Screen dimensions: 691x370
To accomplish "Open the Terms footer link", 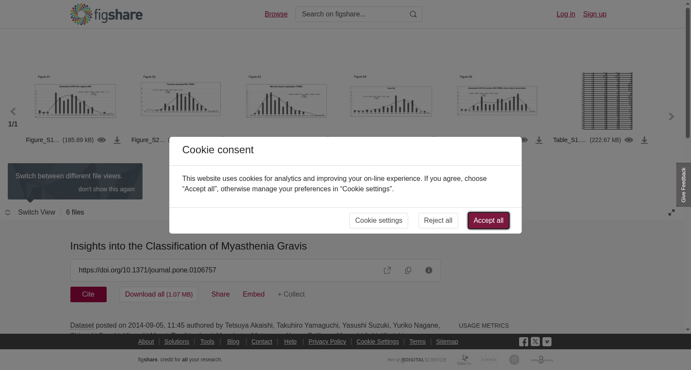I will point(417,342).
